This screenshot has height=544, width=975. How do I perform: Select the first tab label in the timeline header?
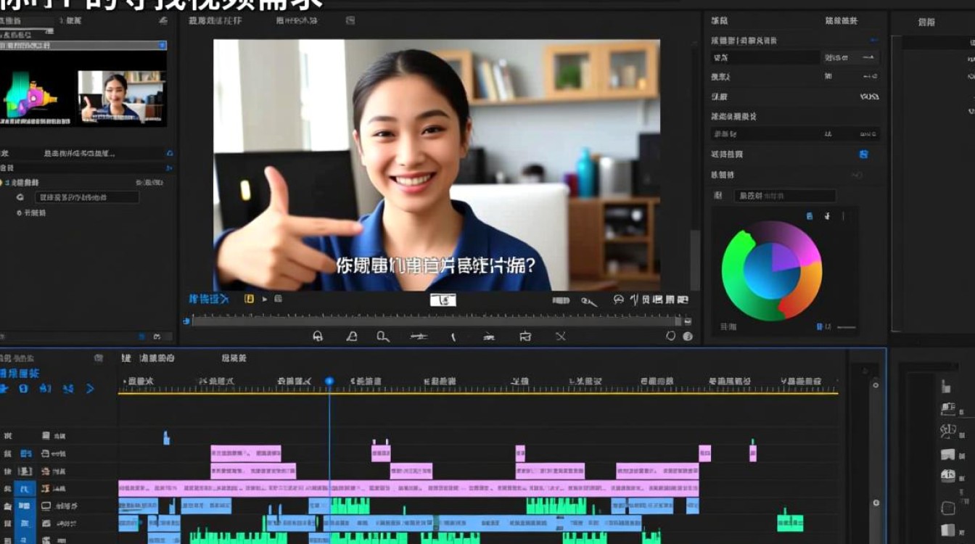coord(126,358)
